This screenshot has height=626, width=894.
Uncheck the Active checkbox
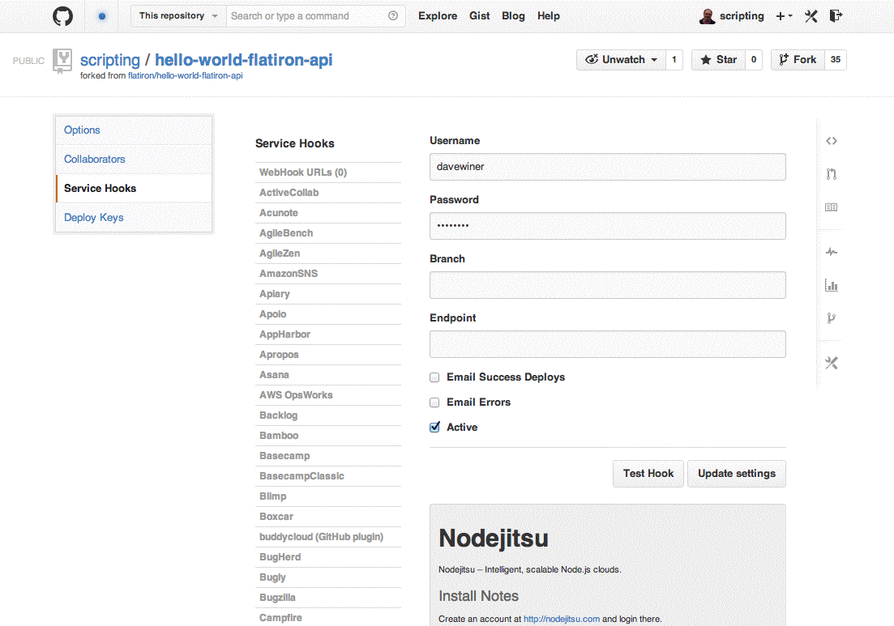[434, 428]
